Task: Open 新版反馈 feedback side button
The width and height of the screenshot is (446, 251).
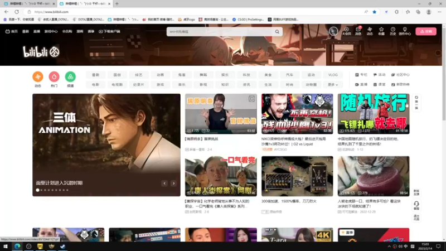Action: pyautogui.click(x=416, y=192)
